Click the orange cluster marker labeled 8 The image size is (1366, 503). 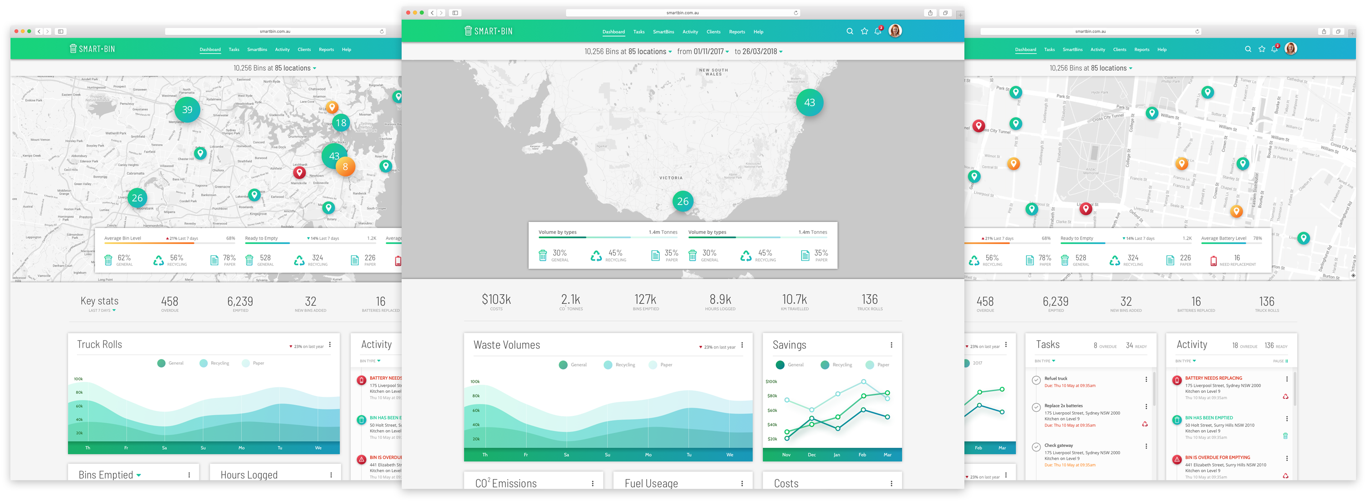point(345,167)
